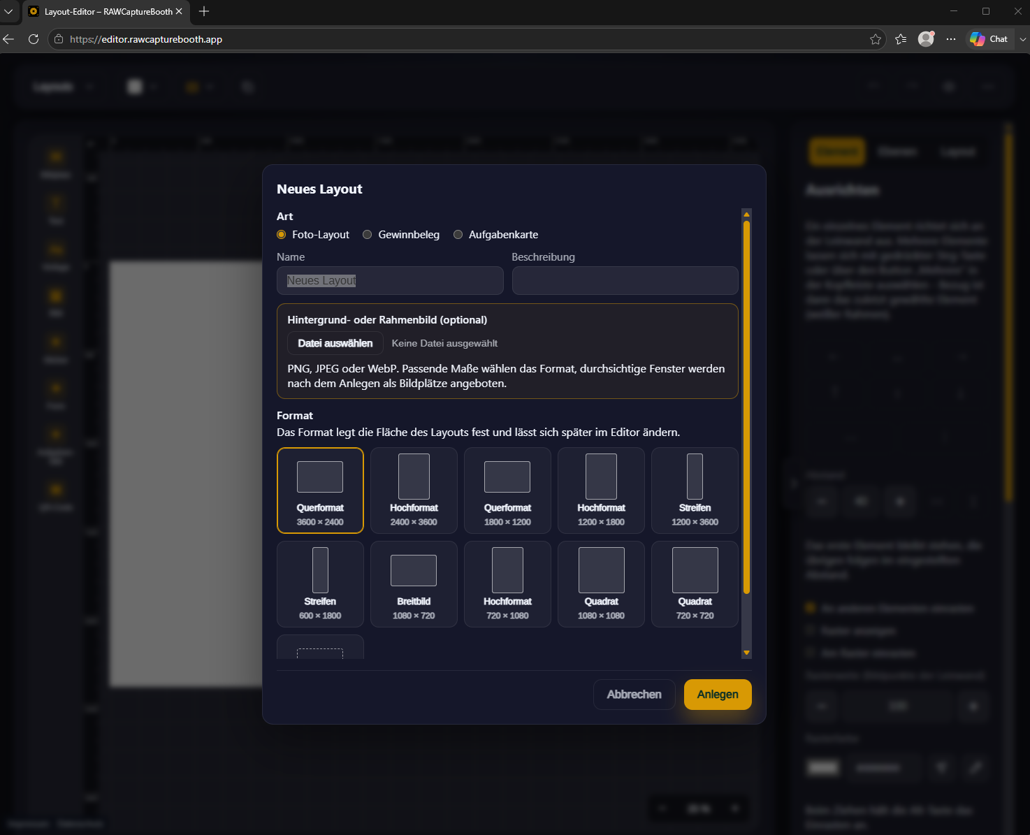Pick the Streifen 600 × 1800 format
The image size is (1030, 835).
(x=320, y=584)
